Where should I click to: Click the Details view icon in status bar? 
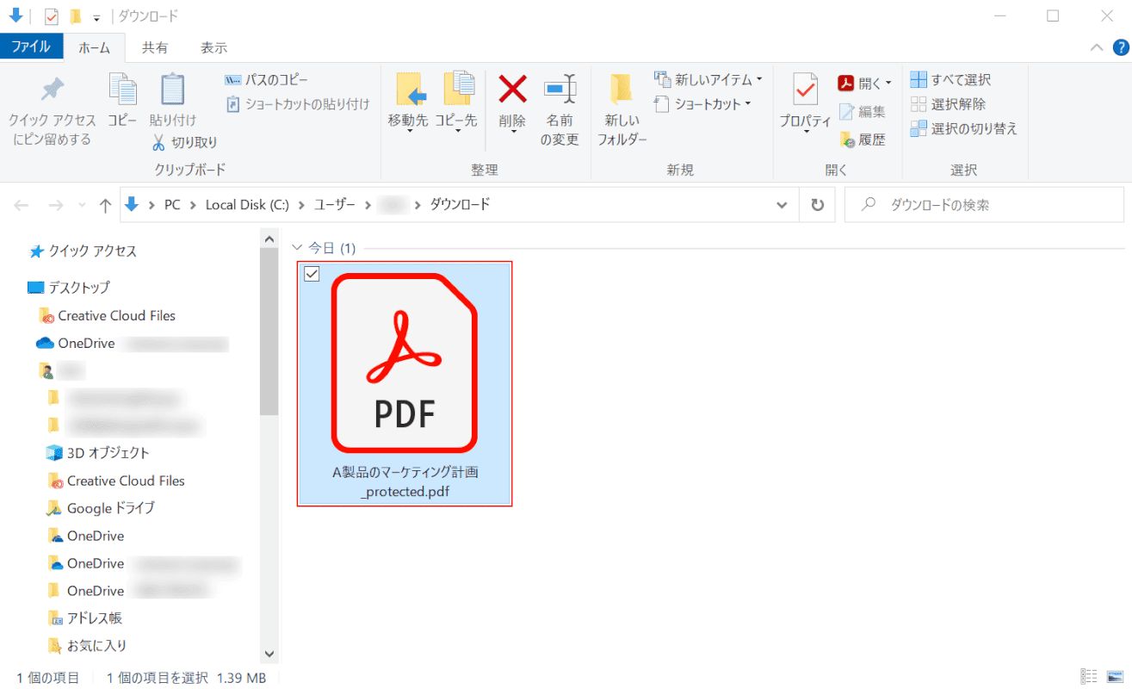pyautogui.click(x=1089, y=677)
